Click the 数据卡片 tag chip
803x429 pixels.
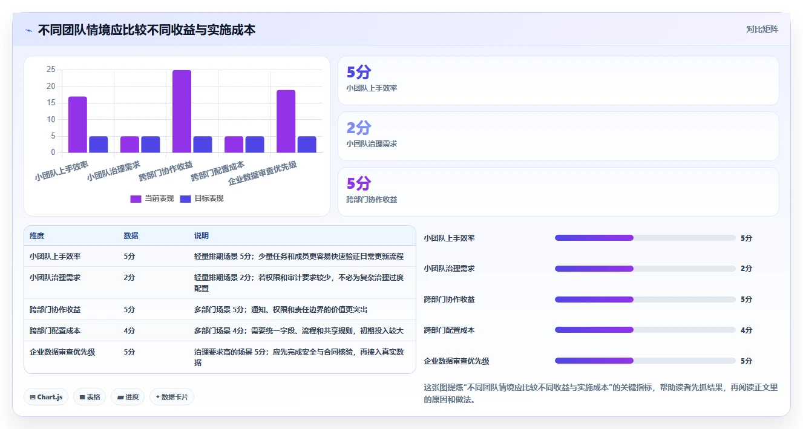point(172,397)
